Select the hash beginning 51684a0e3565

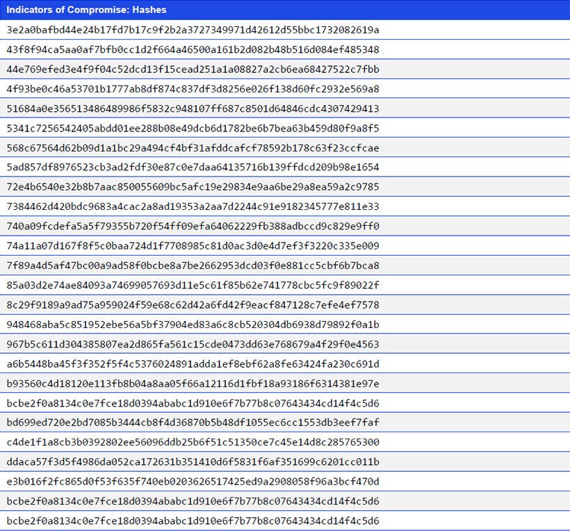[193, 108]
